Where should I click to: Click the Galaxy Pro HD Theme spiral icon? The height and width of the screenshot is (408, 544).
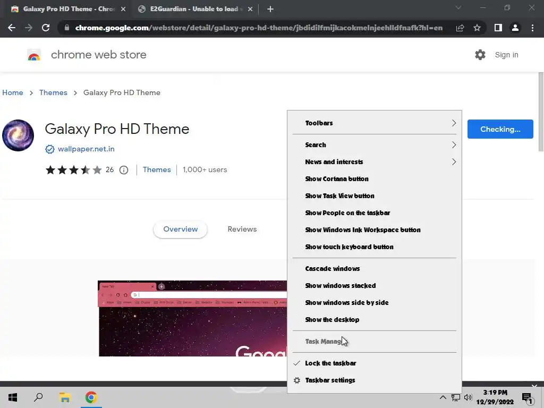click(x=18, y=135)
